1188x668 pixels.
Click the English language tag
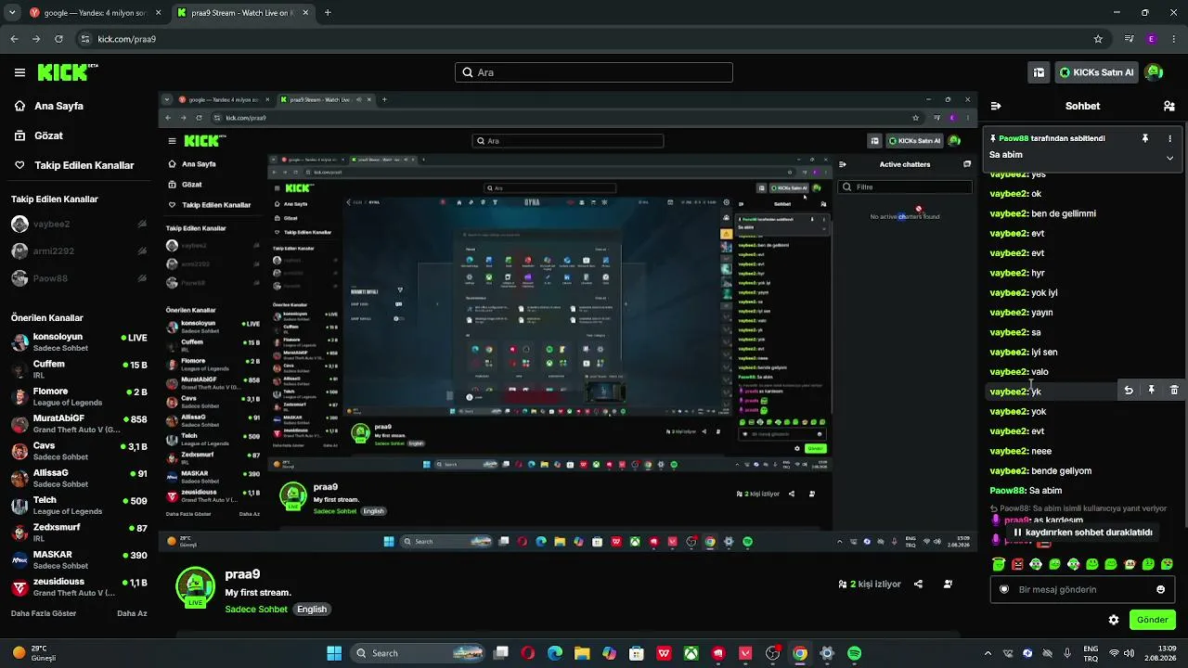[x=312, y=610]
